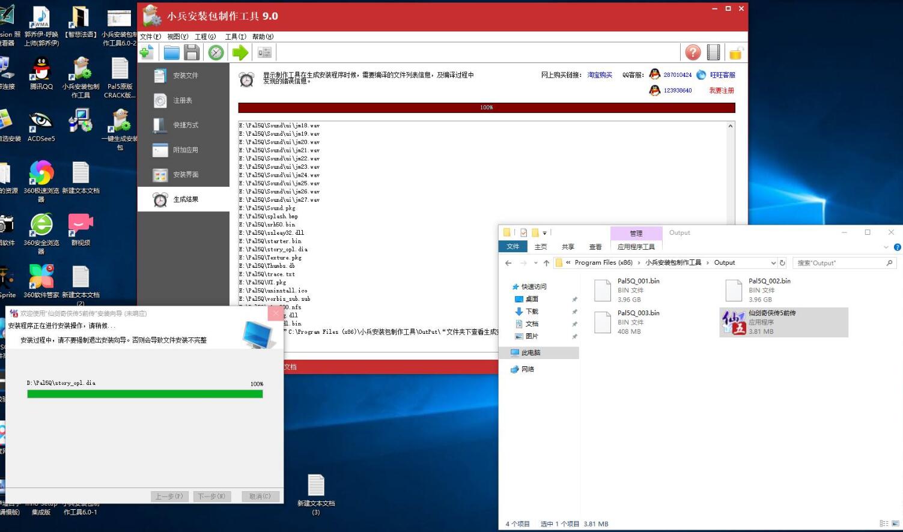903x532 pixels.
Task: Expand the Explorer ribbon chevron
Action: point(886,247)
